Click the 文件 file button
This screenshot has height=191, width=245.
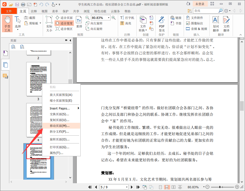coord(9,11)
